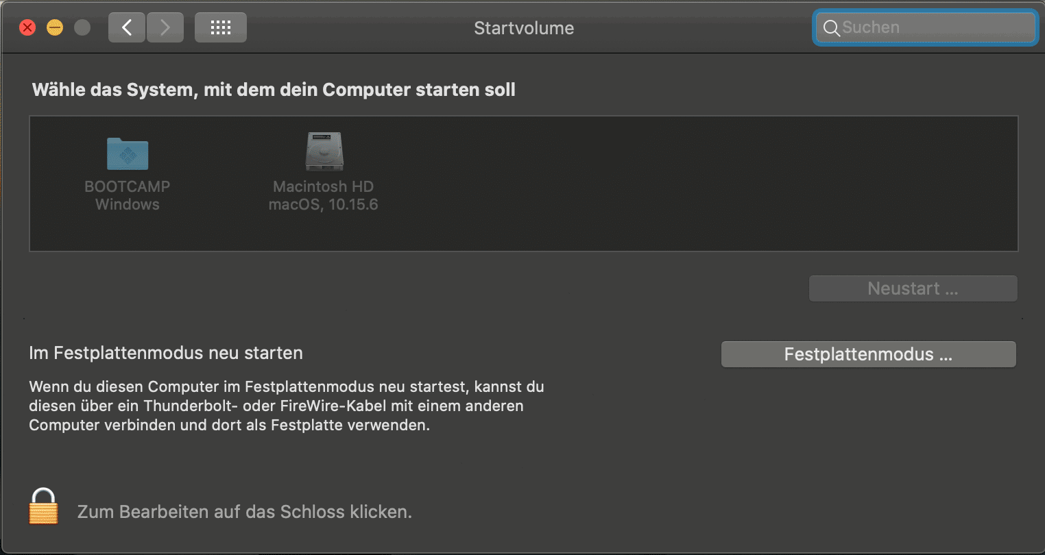
Task: Click the 'BOOTCAMP Windows' volume label
Action: click(128, 195)
